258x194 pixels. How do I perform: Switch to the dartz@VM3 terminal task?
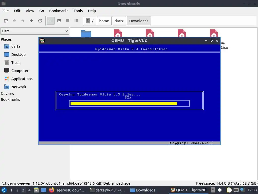pyautogui.click(x=107, y=190)
